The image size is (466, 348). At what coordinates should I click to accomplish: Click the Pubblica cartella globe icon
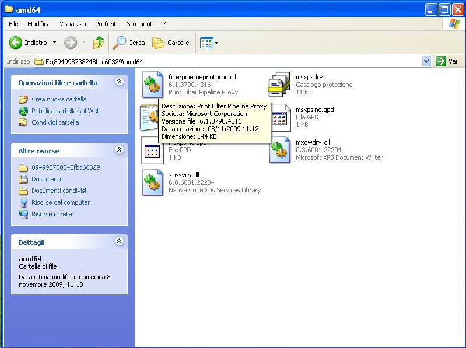point(23,111)
